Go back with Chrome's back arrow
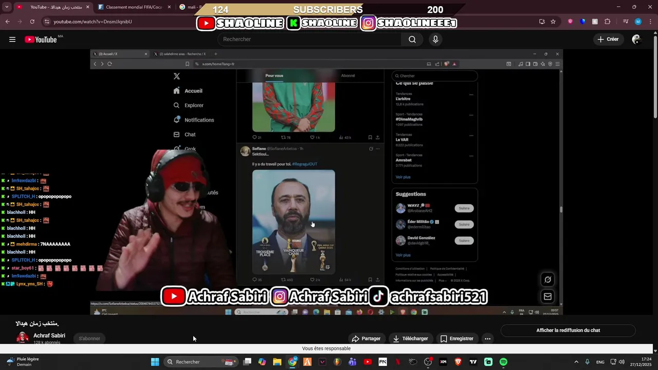The width and height of the screenshot is (658, 370). 7,22
